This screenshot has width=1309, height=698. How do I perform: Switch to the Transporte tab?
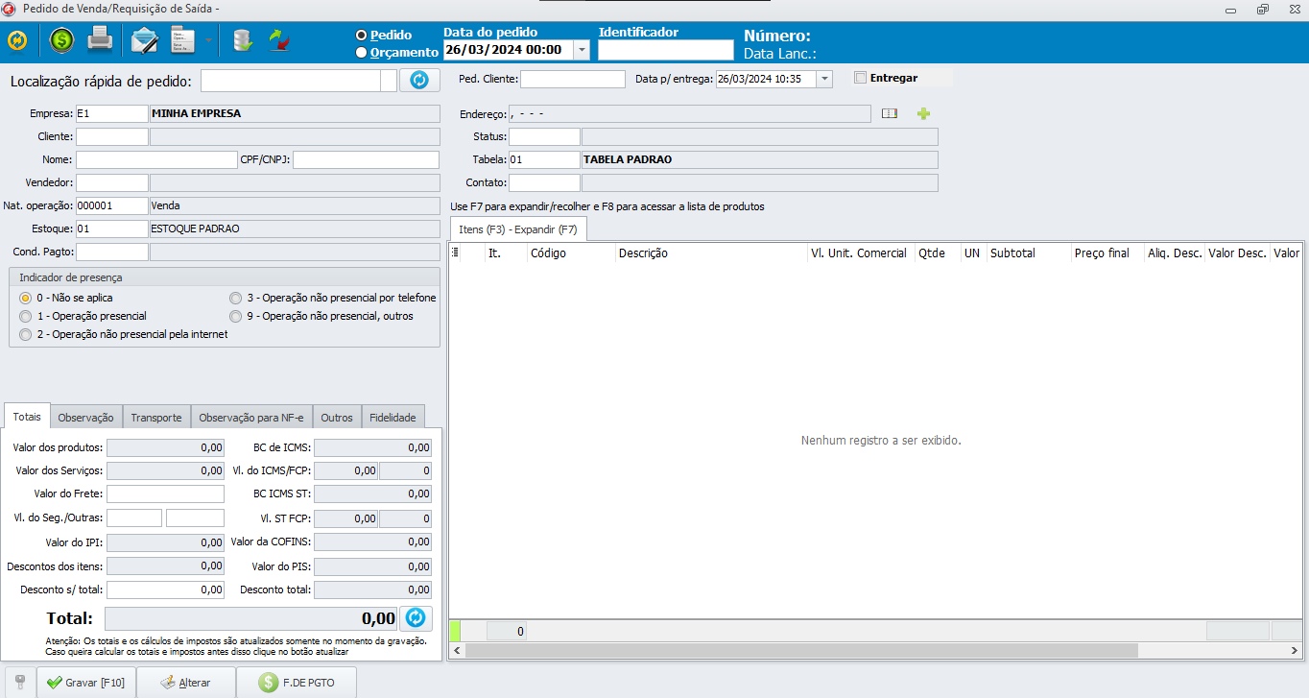(155, 418)
